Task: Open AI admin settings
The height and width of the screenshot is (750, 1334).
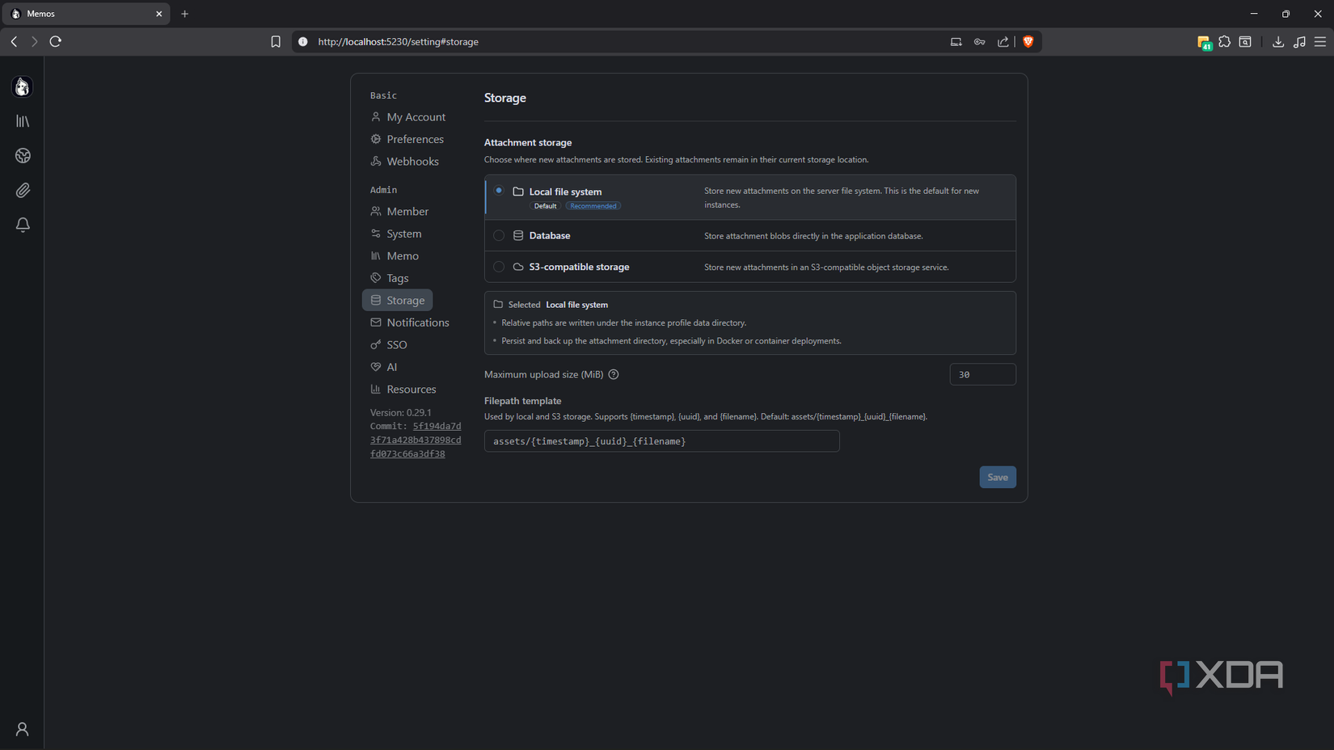Action: pyautogui.click(x=384, y=367)
